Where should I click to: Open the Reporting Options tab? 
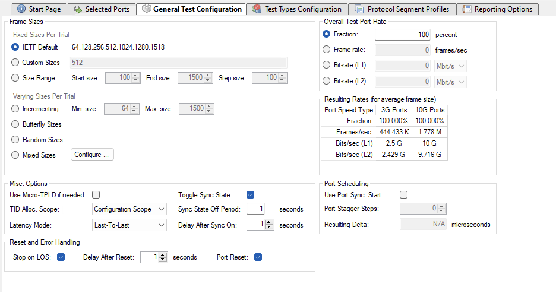[x=497, y=9]
